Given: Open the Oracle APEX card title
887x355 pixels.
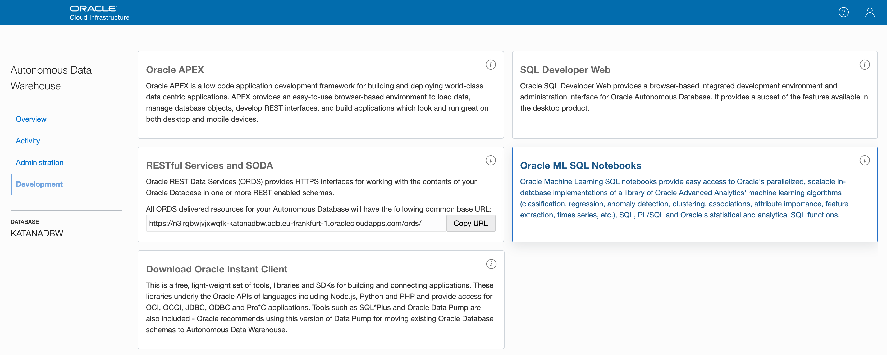Looking at the screenshot, I should pyautogui.click(x=175, y=70).
